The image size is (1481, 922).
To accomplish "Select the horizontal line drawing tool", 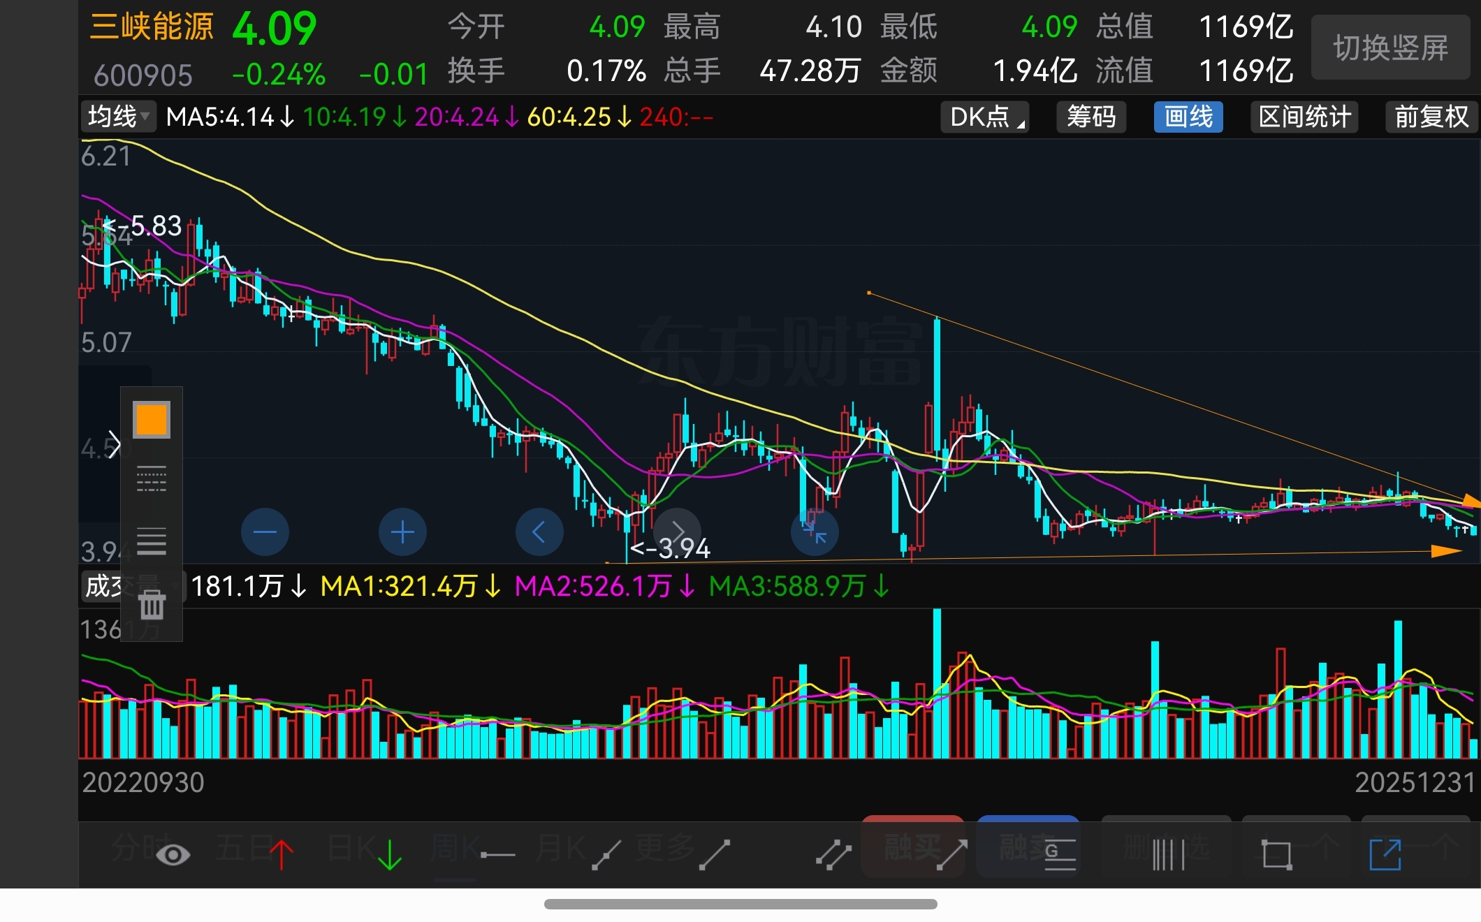I will (497, 855).
